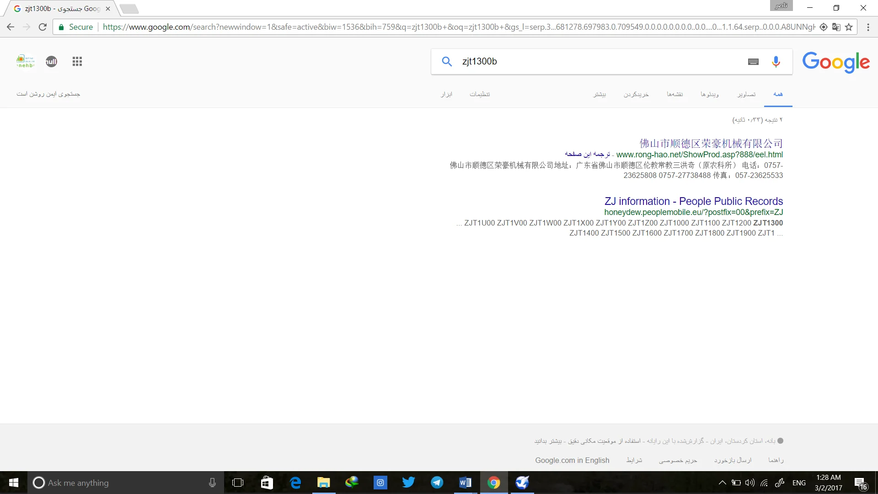Open the Tools (ابزار) search filter
Image resolution: width=878 pixels, height=494 pixels.
[446, 94]
